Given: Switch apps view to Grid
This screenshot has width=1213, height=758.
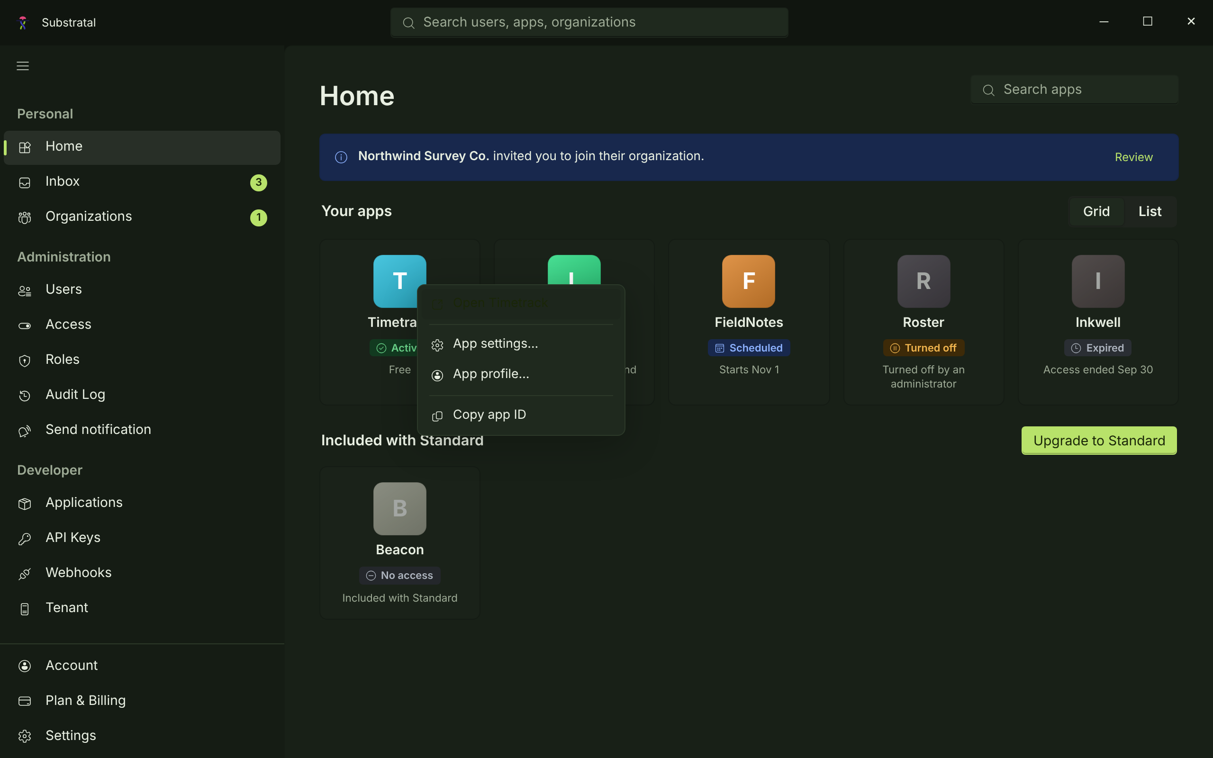Looking at the screenshot, I should [1096, 212].
